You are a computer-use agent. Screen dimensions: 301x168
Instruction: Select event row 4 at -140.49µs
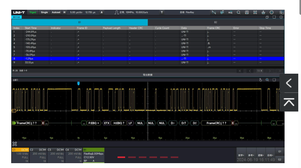[148, 43]
